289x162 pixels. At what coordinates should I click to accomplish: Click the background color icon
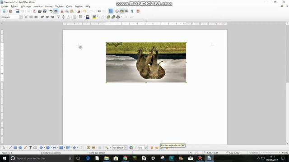[x=94, y=17]
